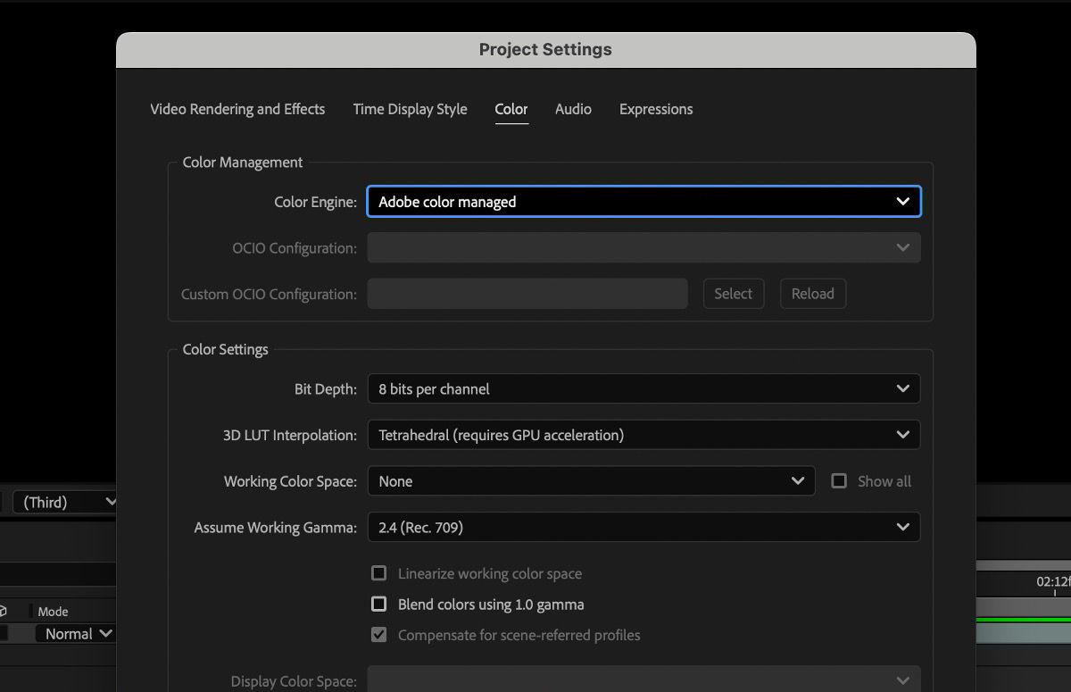Image resolution: width=1071 pixels, height=692 pixels.
Task: Toggle the Show all checkbox
Action: (x=839, y=480)
